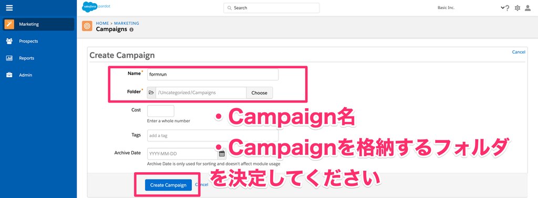The width and height of the screenshot is (538, 198).
Task: Click the Marketing wand icon in sidebar
Action: click(9, 24)
